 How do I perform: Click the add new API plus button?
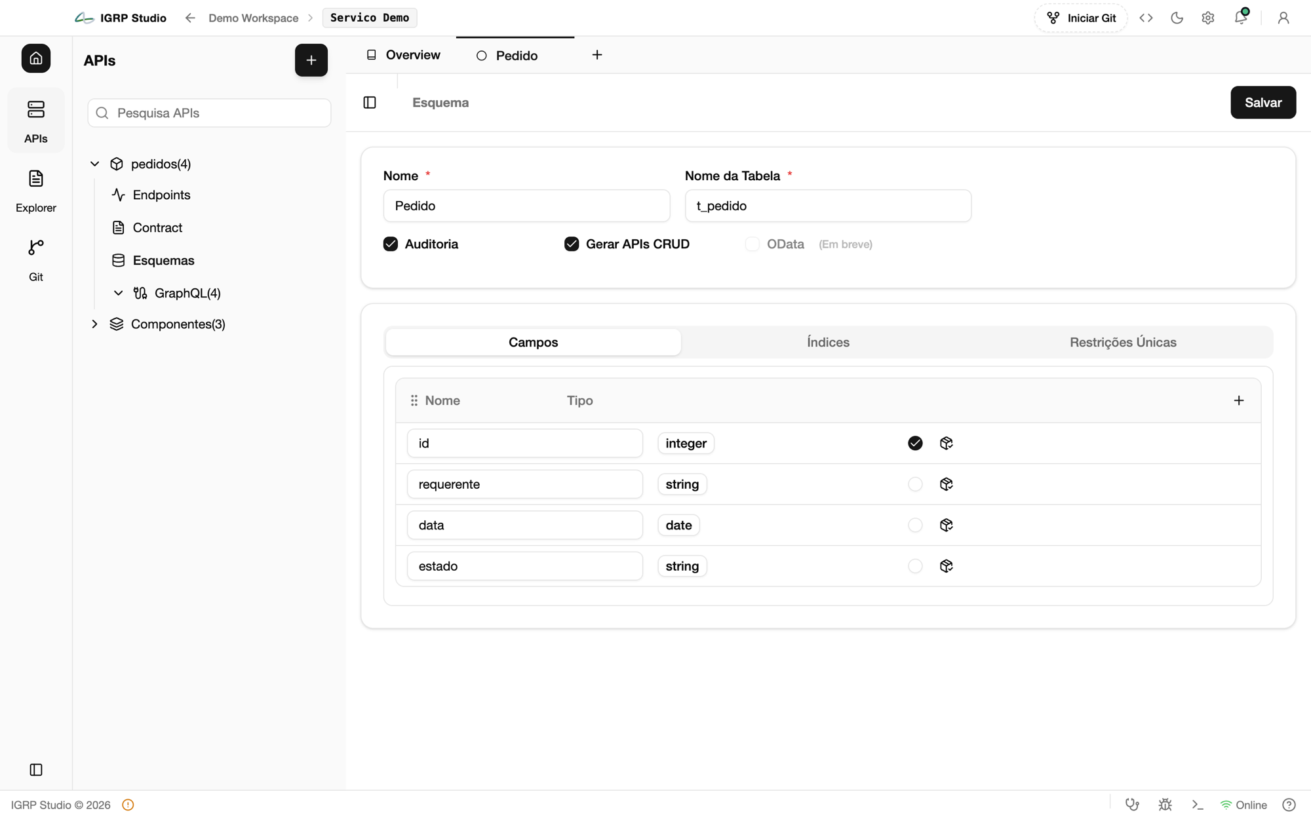311,60
